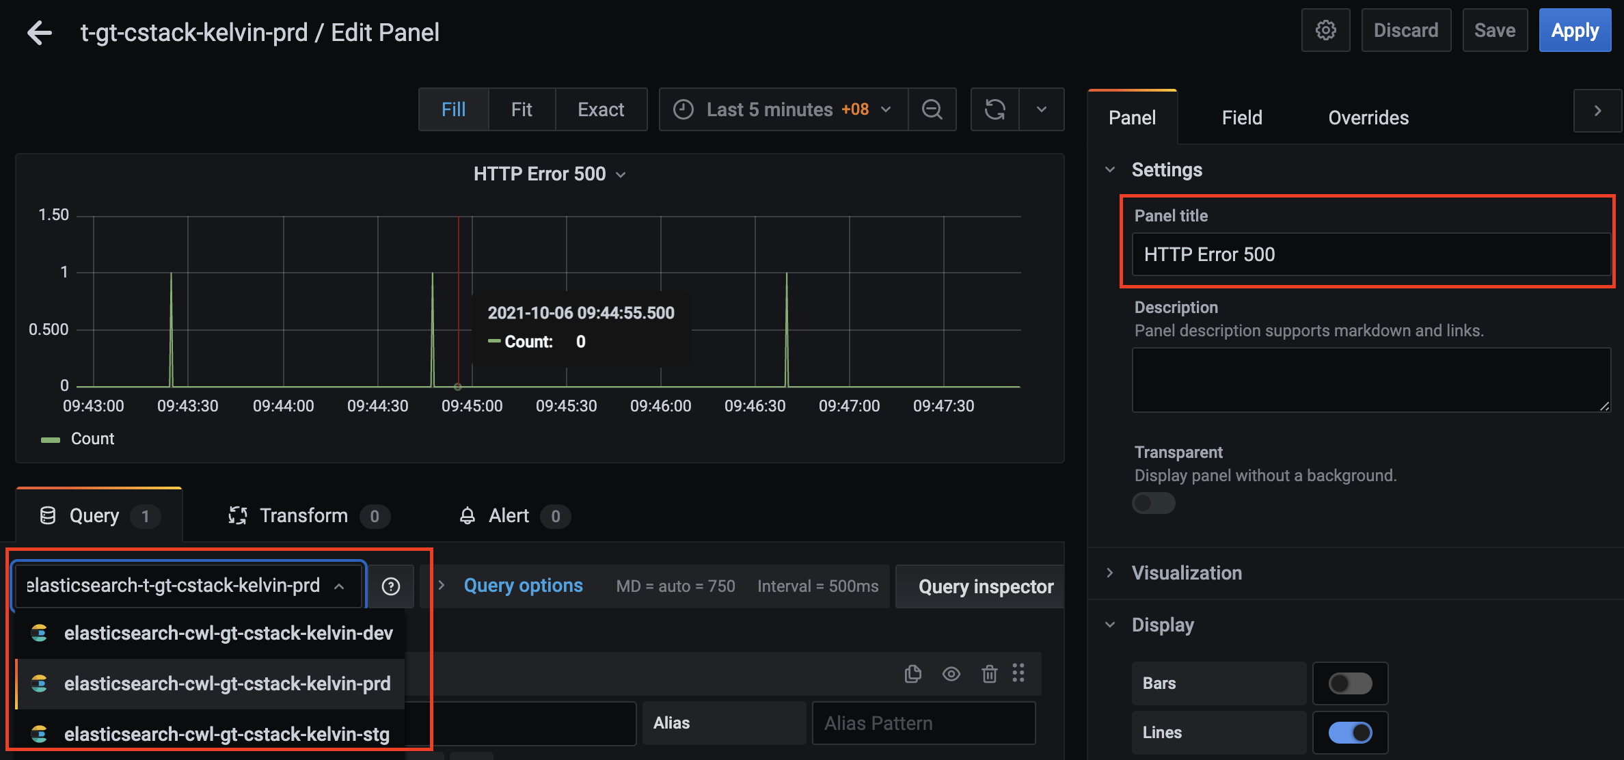Select elasticsearch-cwl-gt-cstack-kelvin-stg data source
Image resolution: width=1624 pixels, height=760 pixels.
[211, 735]
